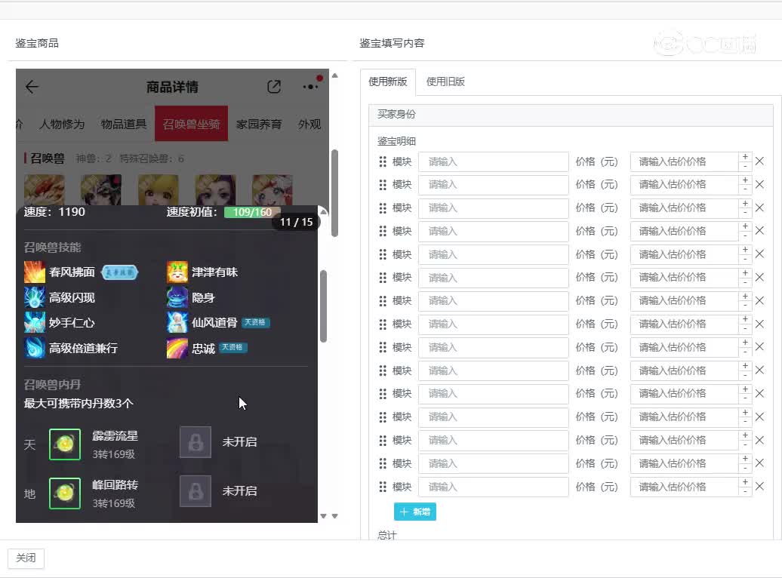The height and width of the screenshot is (578, 782).
Task: Go back using the arrow in 商品详情 header
Action: (x=32, y=87)
